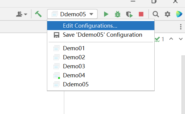185x114 pixels.
Task: Build project with the hammer icon
Action: (x=38, y=14)
